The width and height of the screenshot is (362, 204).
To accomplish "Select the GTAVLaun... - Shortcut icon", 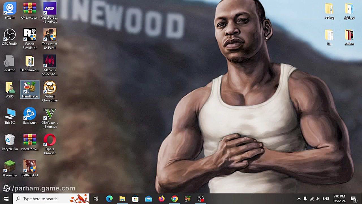I will (x=50, y=118).
